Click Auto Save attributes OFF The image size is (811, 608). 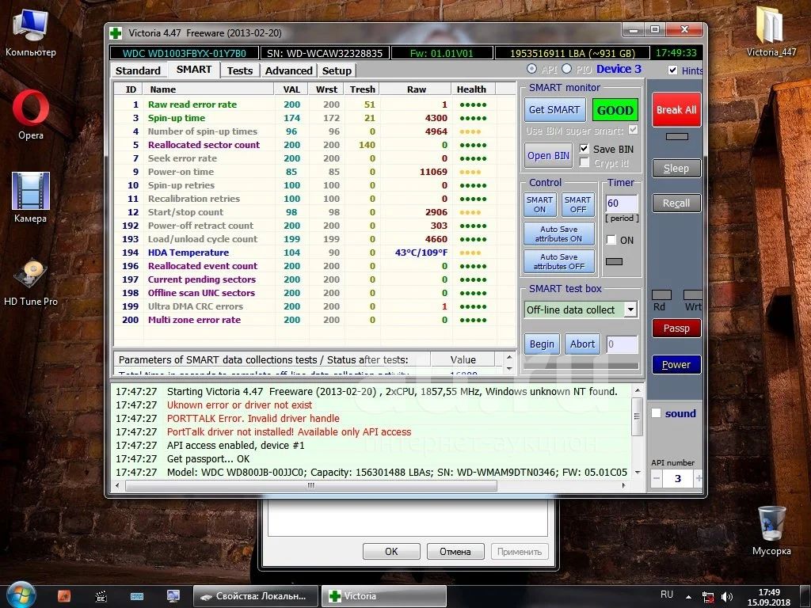pos(559,261)
